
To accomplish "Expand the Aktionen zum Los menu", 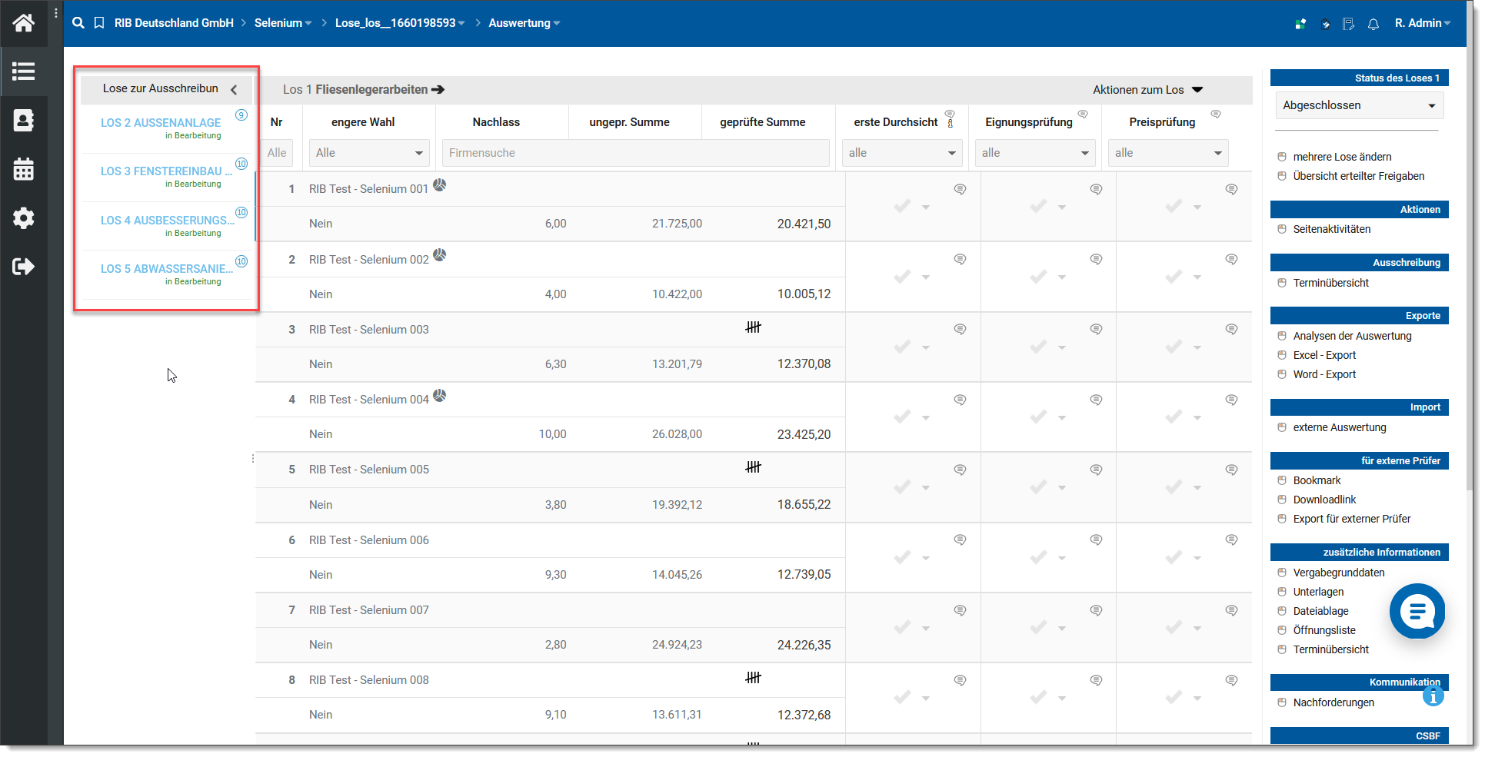I will click(x=1147, y=90).
